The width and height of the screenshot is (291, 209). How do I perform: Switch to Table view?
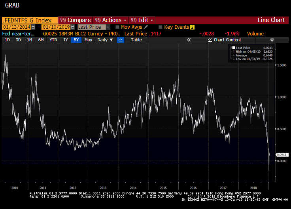[136, 40]
